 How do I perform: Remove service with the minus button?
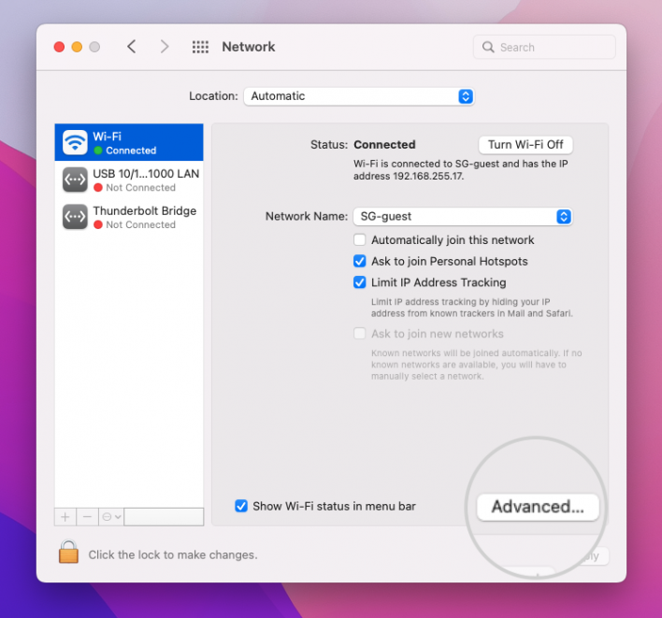[x=87, y=517]
